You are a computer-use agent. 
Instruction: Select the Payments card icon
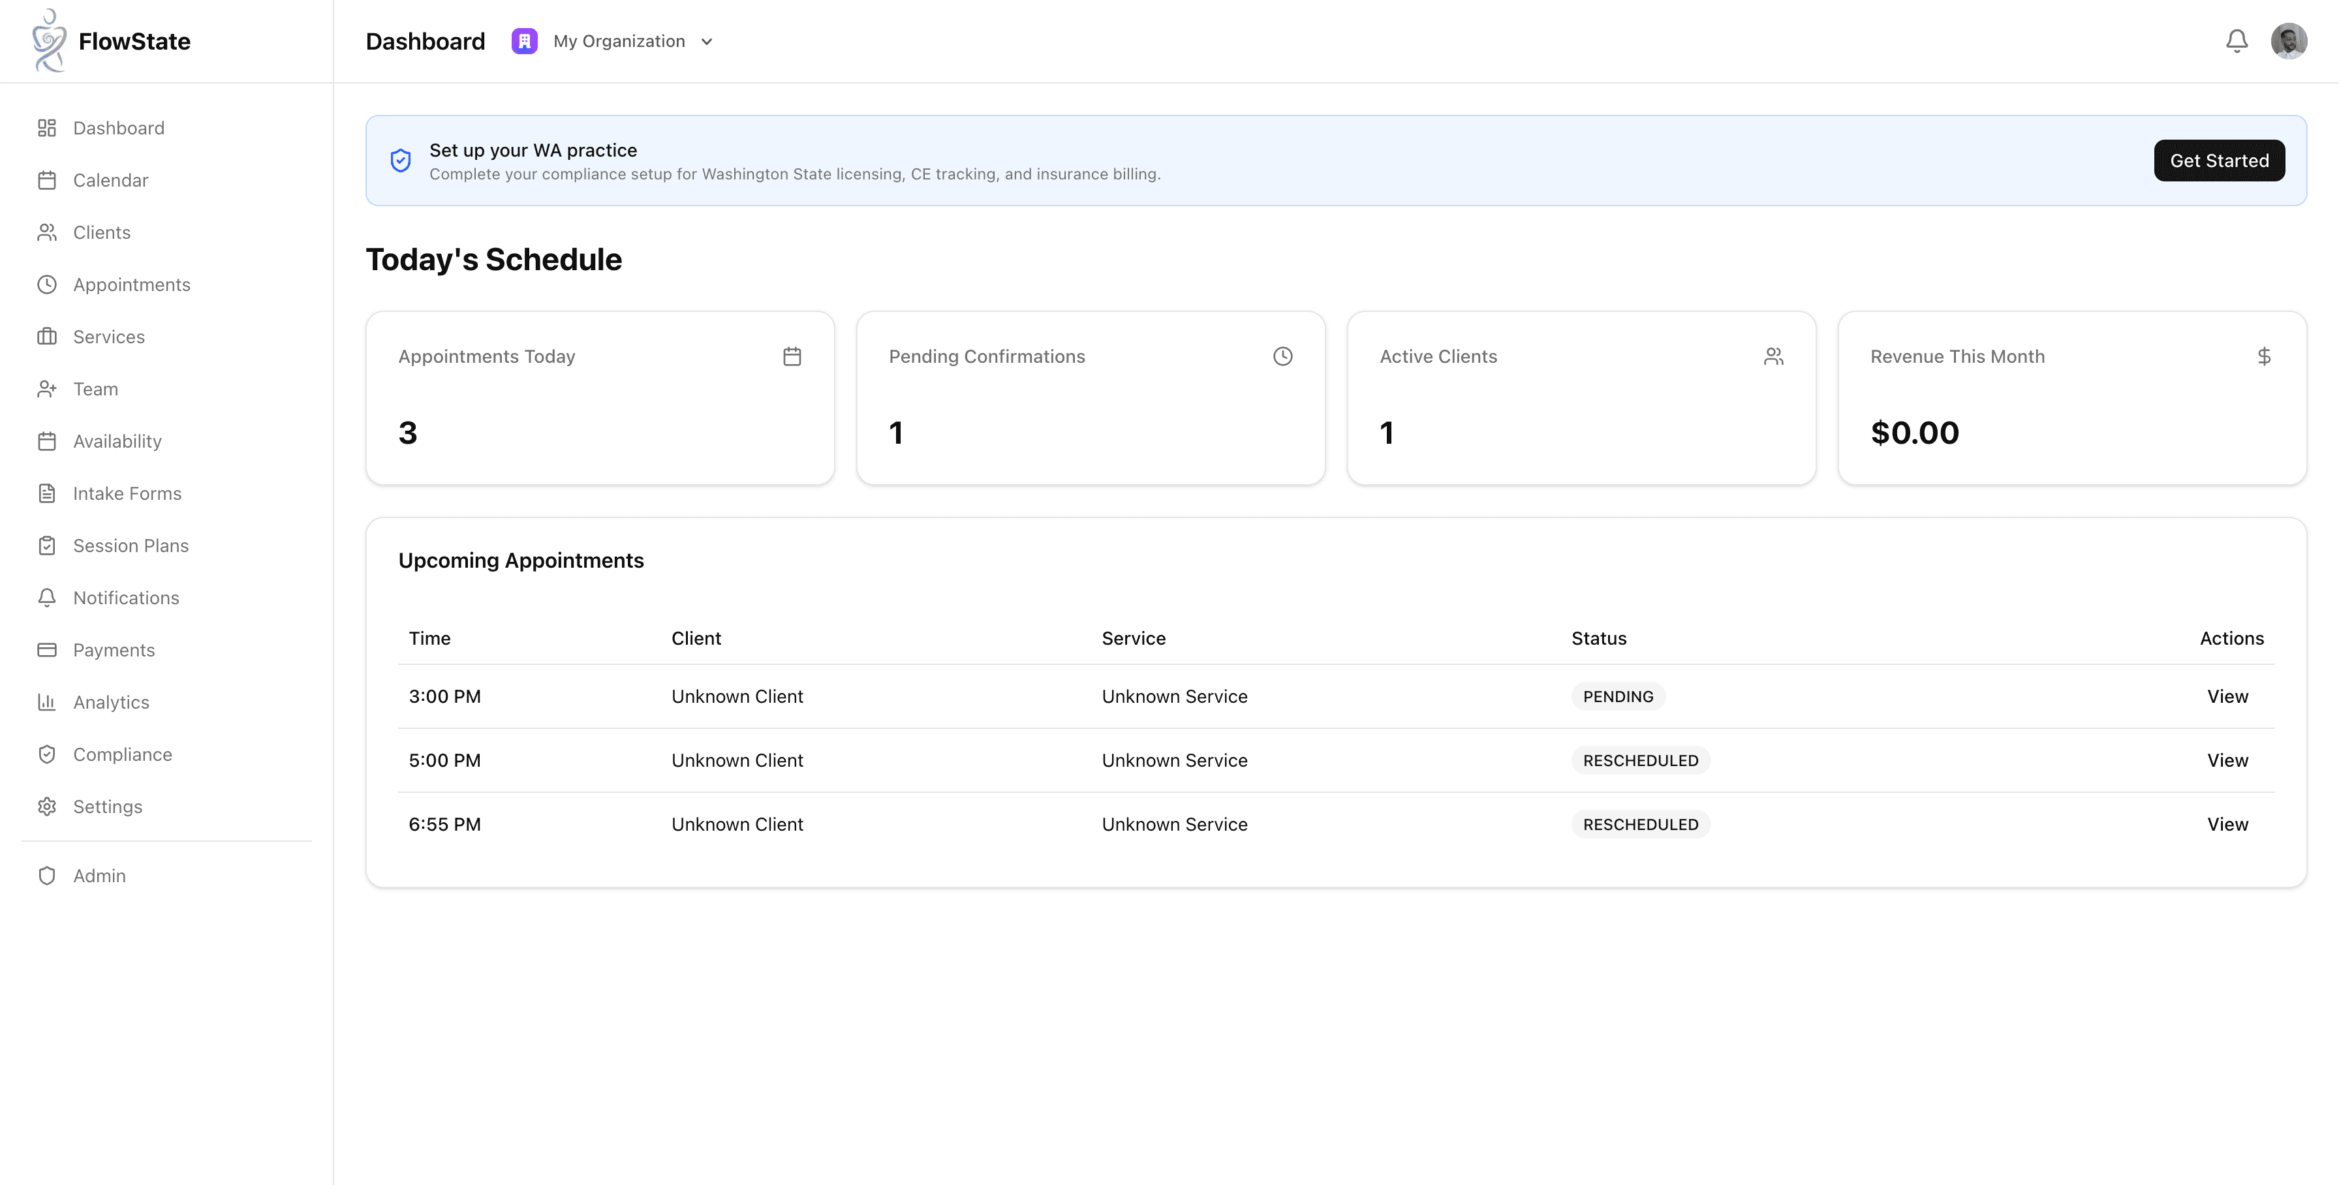tap(47, 649)
